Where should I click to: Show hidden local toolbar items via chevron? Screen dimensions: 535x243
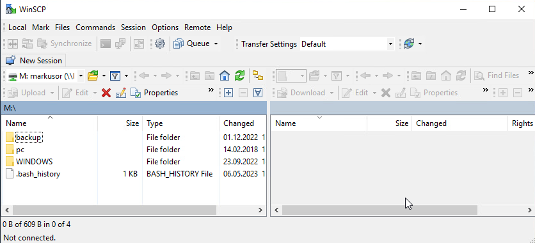(211, 90)
